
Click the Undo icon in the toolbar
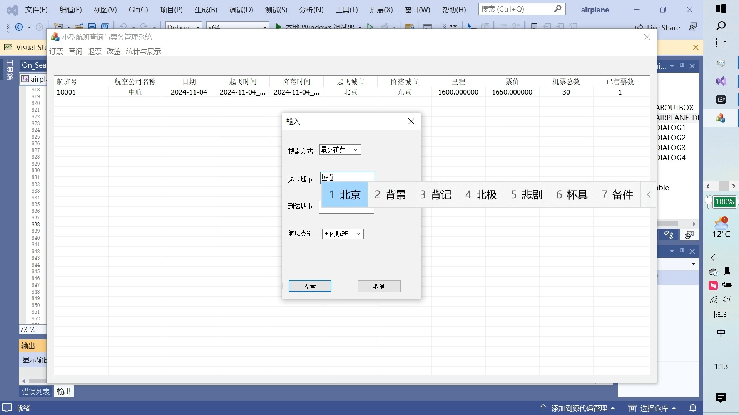coord(122,25)
